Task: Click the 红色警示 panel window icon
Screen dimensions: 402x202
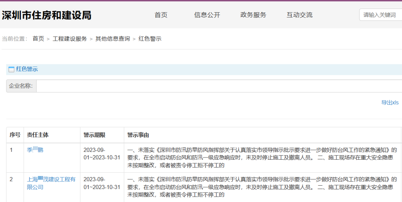Action: 11,69
